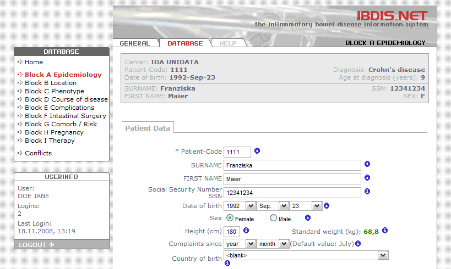This screenshot has width=451, height=269.
Task: Open Block B Location link
Action: (x=51, y=83)
